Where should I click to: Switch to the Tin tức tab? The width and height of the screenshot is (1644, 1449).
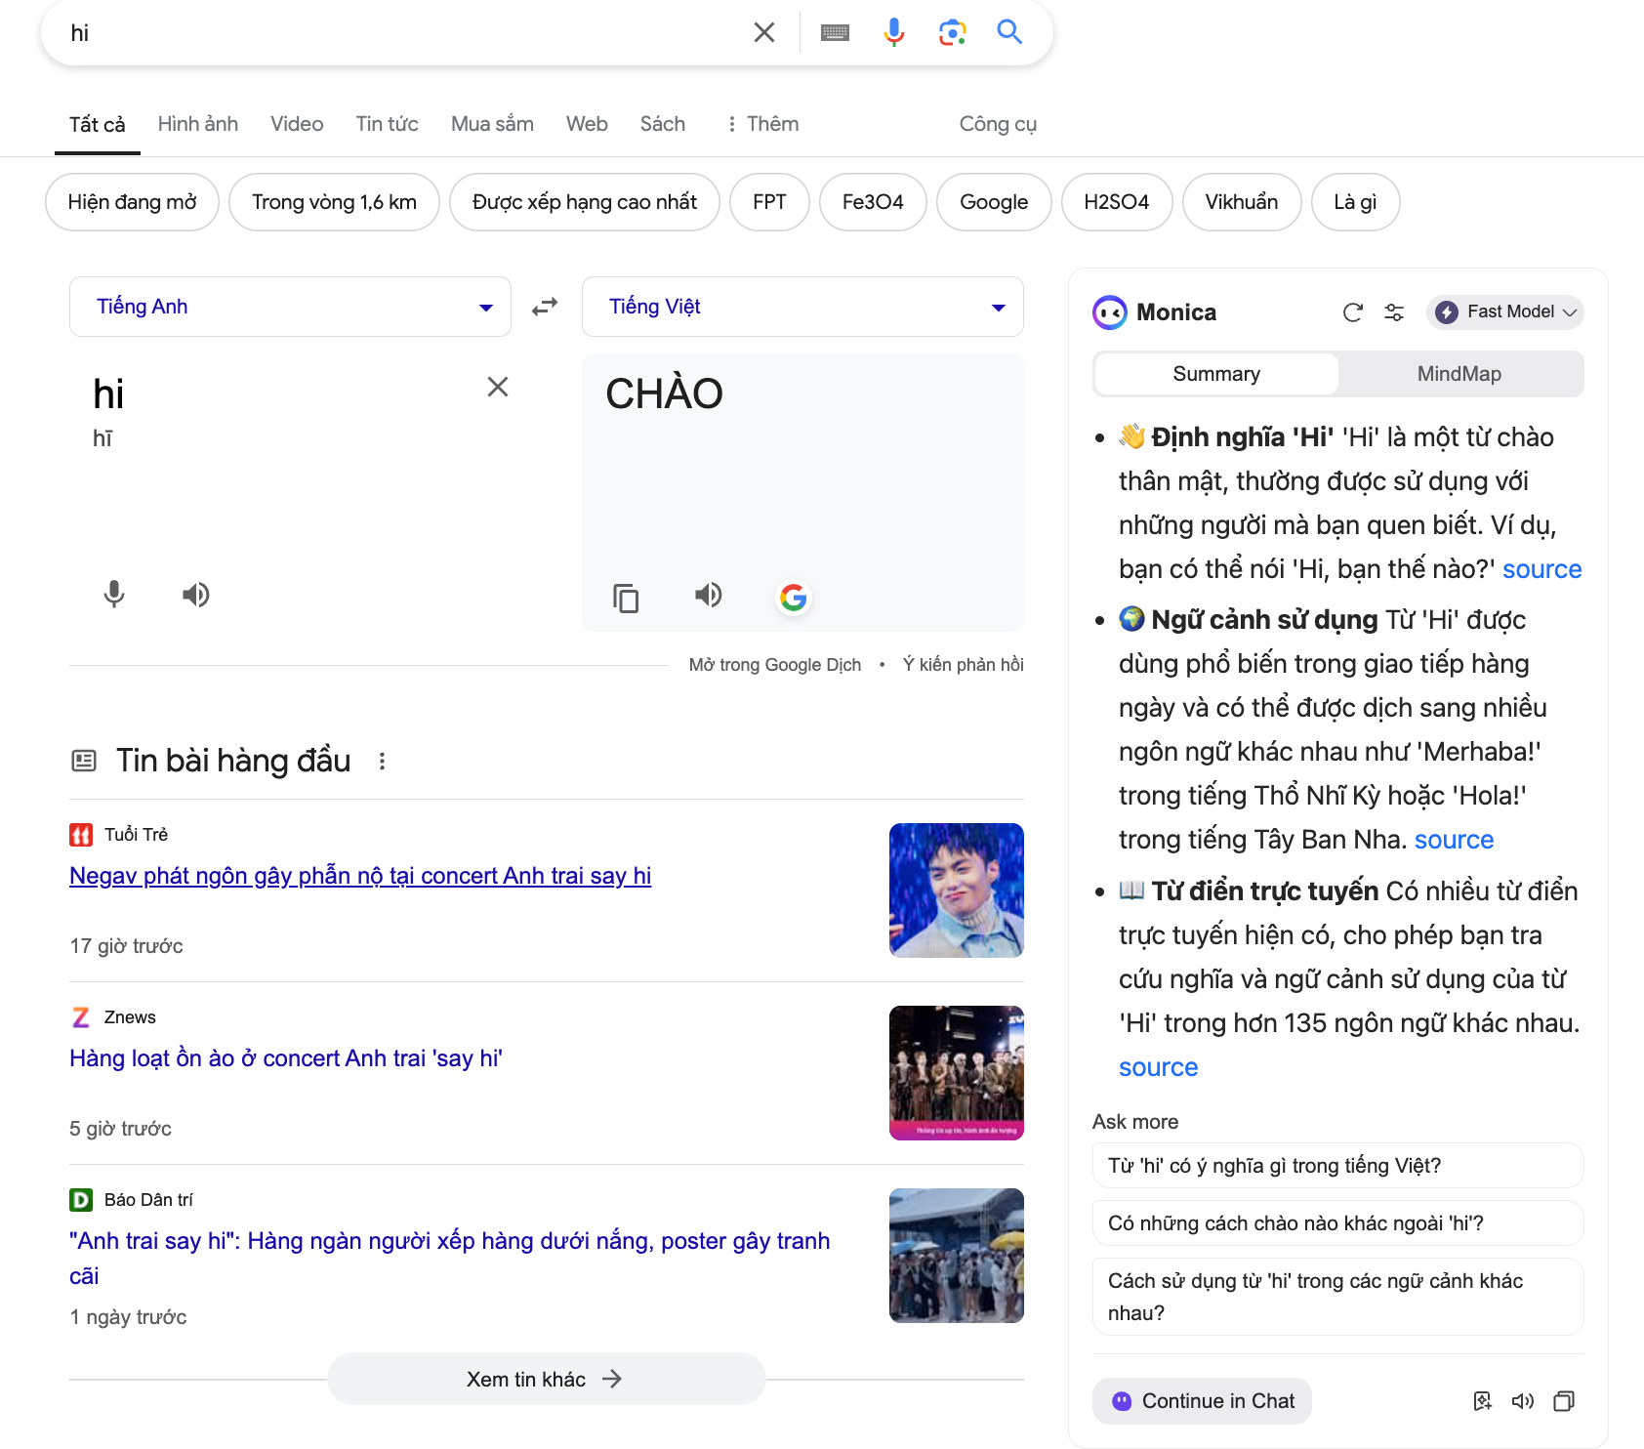click(x=387, y=124)
